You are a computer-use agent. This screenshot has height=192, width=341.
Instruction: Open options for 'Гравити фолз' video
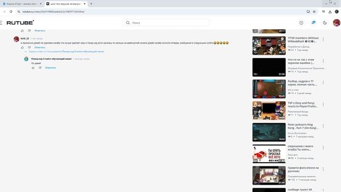tap(323, 169)
